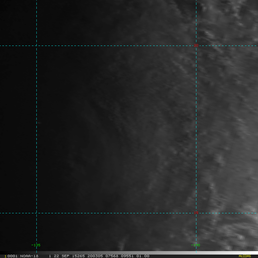Click the green -135 longitude label
The image size is (258, 258).
[36, 245]
